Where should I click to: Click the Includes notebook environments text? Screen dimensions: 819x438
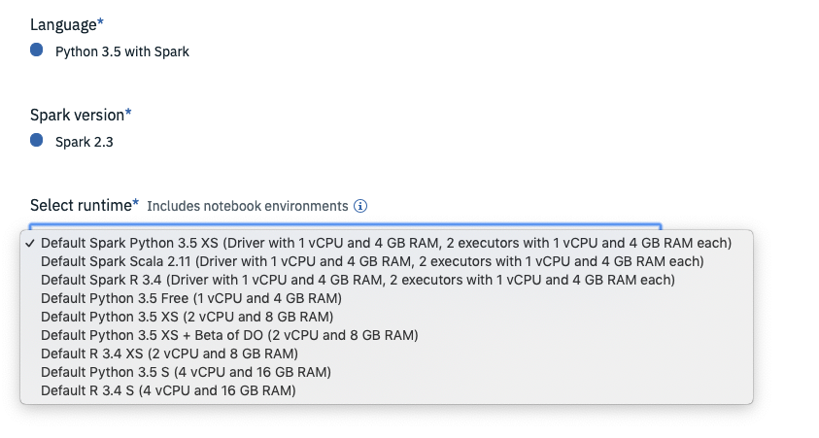coord(248,206)
